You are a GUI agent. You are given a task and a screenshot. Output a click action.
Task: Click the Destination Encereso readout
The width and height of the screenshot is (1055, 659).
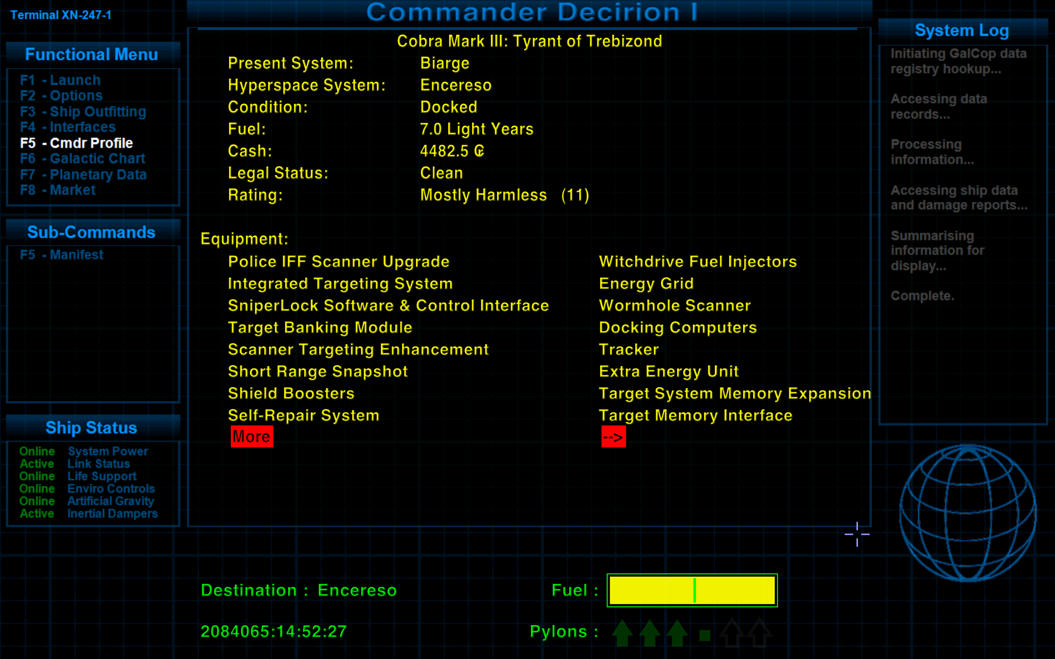tap(299, 590)
